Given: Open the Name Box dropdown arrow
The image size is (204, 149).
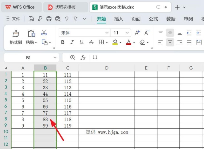Looking at the screenshot, I should click(55, 57).
